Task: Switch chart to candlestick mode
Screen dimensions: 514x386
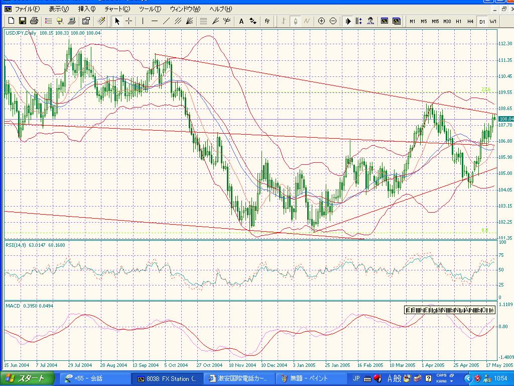Action: point(295,21)
